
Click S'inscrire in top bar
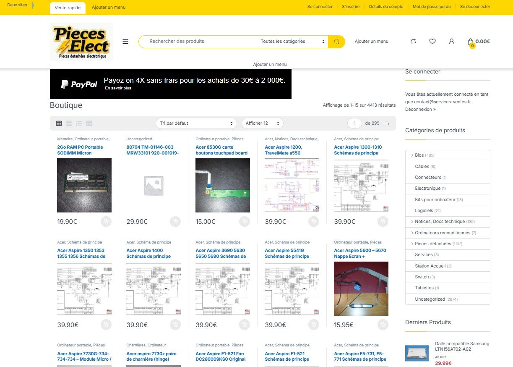(x=351, y=7)
